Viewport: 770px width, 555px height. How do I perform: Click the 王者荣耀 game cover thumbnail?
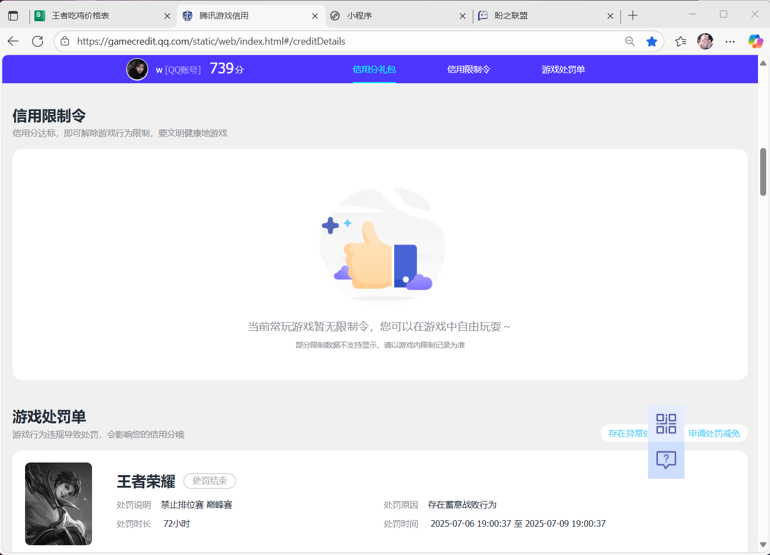click(x=58, y=504)
